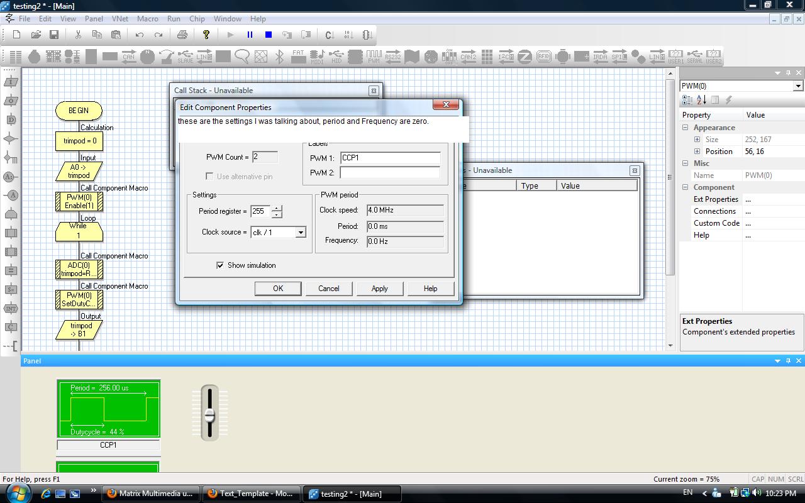The image size is (805, 503).
Task: Open the Edit menu
Action: coord(45,19)
